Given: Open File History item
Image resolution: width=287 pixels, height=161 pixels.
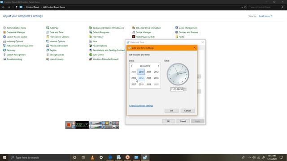Looking at the screenshot, I should tap(96, 37).
